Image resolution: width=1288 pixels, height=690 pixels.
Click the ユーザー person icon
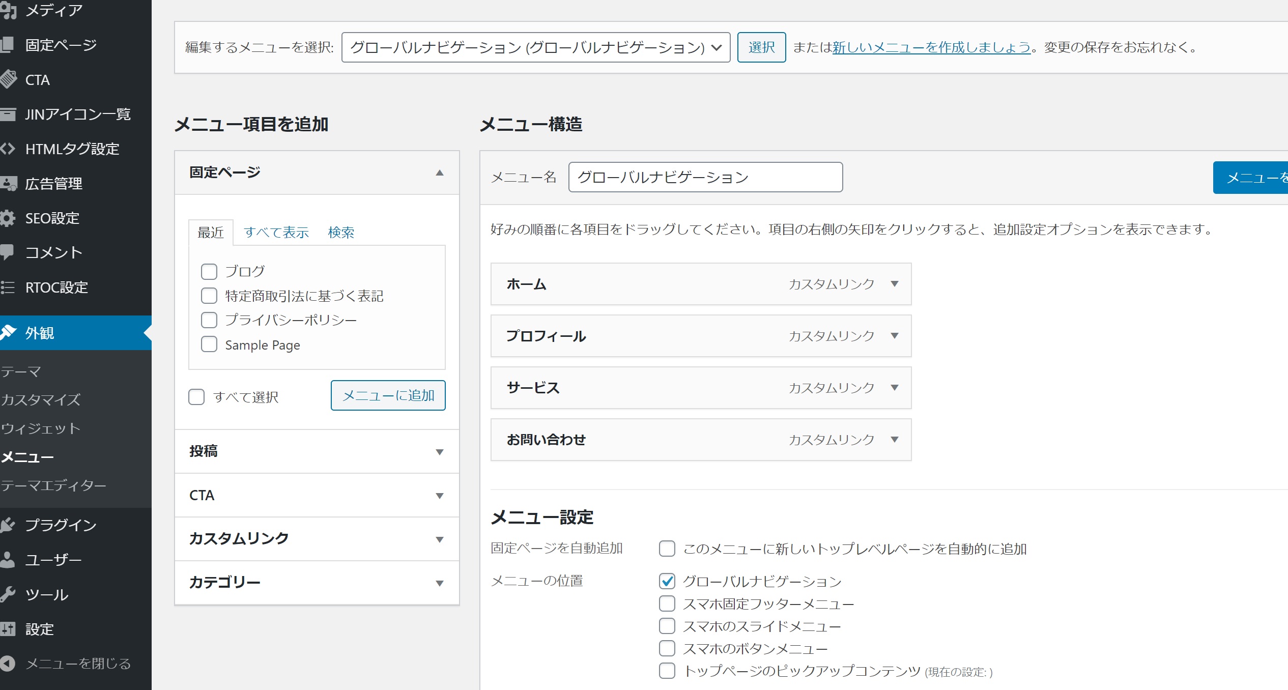[7, 560]
